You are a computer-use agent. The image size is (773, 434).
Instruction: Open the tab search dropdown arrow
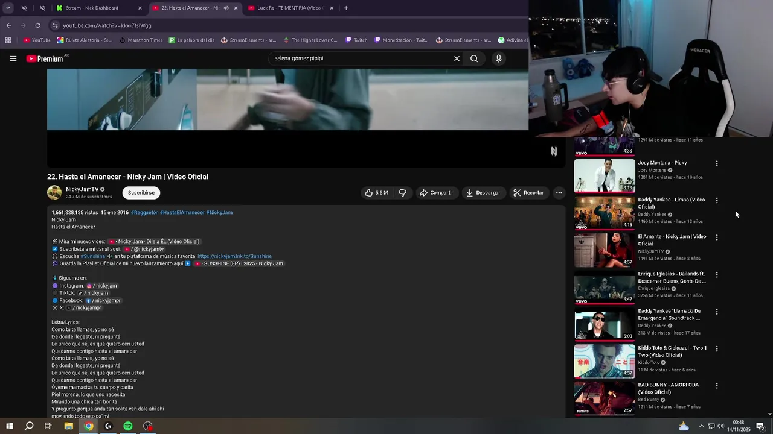click(x=8, y=8)
